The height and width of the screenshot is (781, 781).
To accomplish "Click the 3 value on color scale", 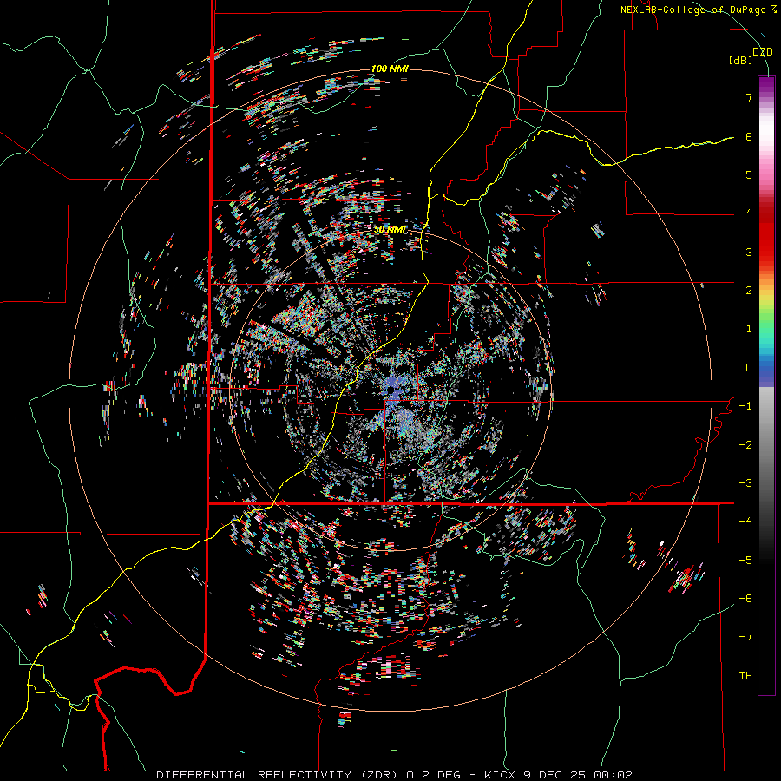I will coord(749,252).
